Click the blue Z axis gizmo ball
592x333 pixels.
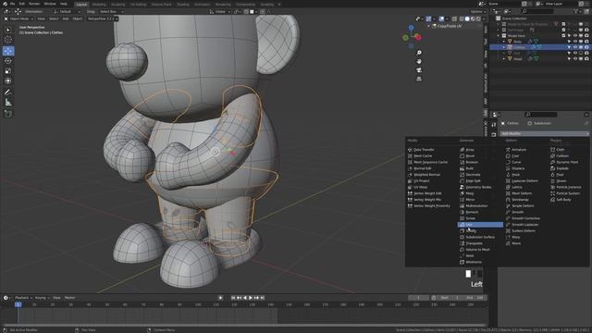[411, 28]
